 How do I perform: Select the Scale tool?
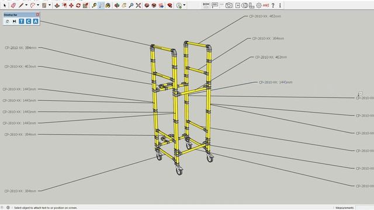(x=85, y=5)
